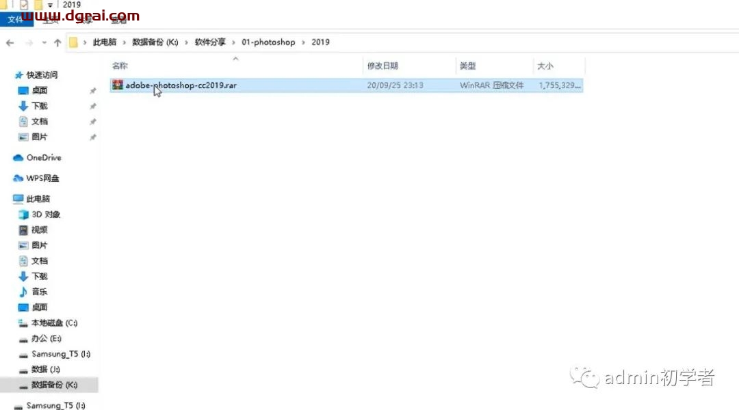Sort by the 名称 column header
Viewport: 739px width, 410px height.
pyautogui.click(x=120, y=66)
